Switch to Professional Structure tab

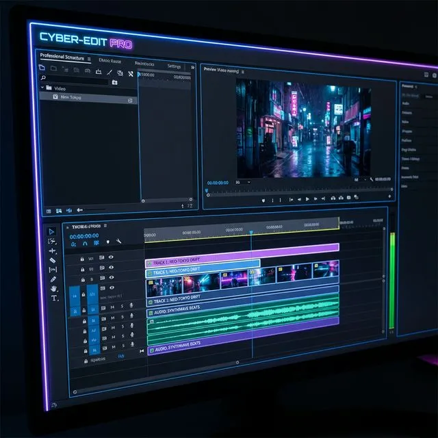[x=62, y=56]
